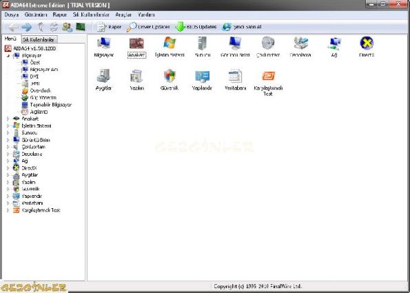Image resolution: width=410 pixels, height=293 pixels.
Task: Open Karşılaştırmalı Test icon in main pane
Action: pyautogui.click(x=268, y=83)
